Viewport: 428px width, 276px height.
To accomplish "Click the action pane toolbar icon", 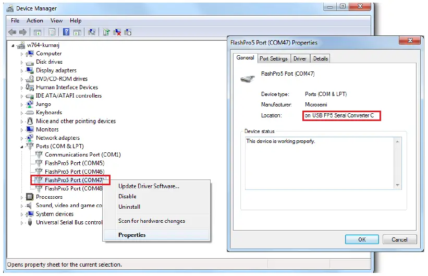I will (x=77, y=32).
